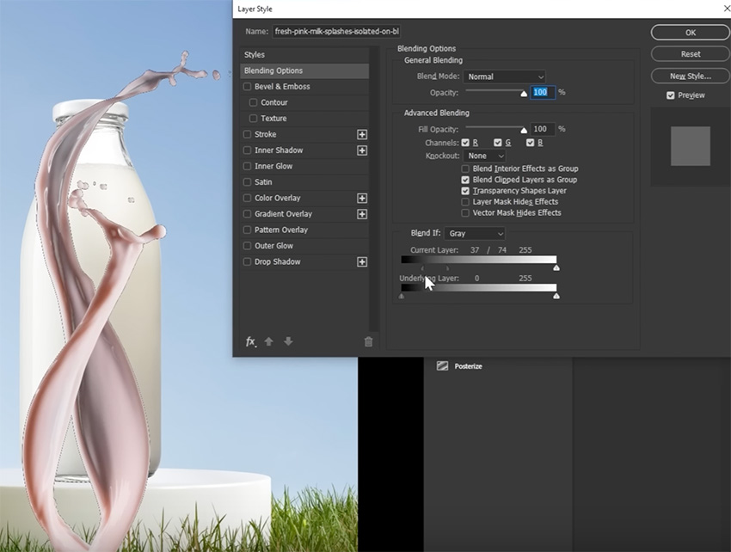Click the New Style button
The height and width of the screenshot is (552, 731).
[x=690, y=77]
